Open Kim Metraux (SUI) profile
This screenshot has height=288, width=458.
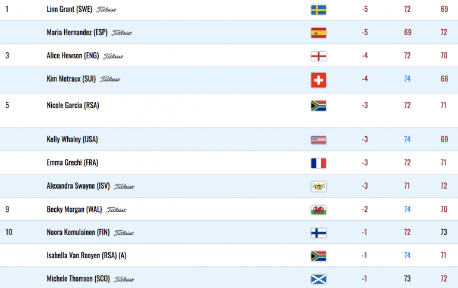[71, 79]
